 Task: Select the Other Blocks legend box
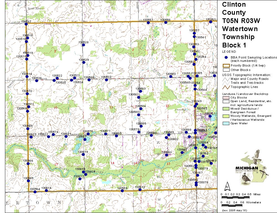pyautogui.click(x=226, y=70)
